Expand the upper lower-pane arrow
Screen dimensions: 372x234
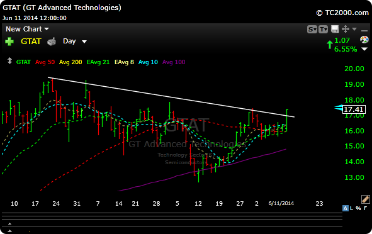click(x=9, y=223)
